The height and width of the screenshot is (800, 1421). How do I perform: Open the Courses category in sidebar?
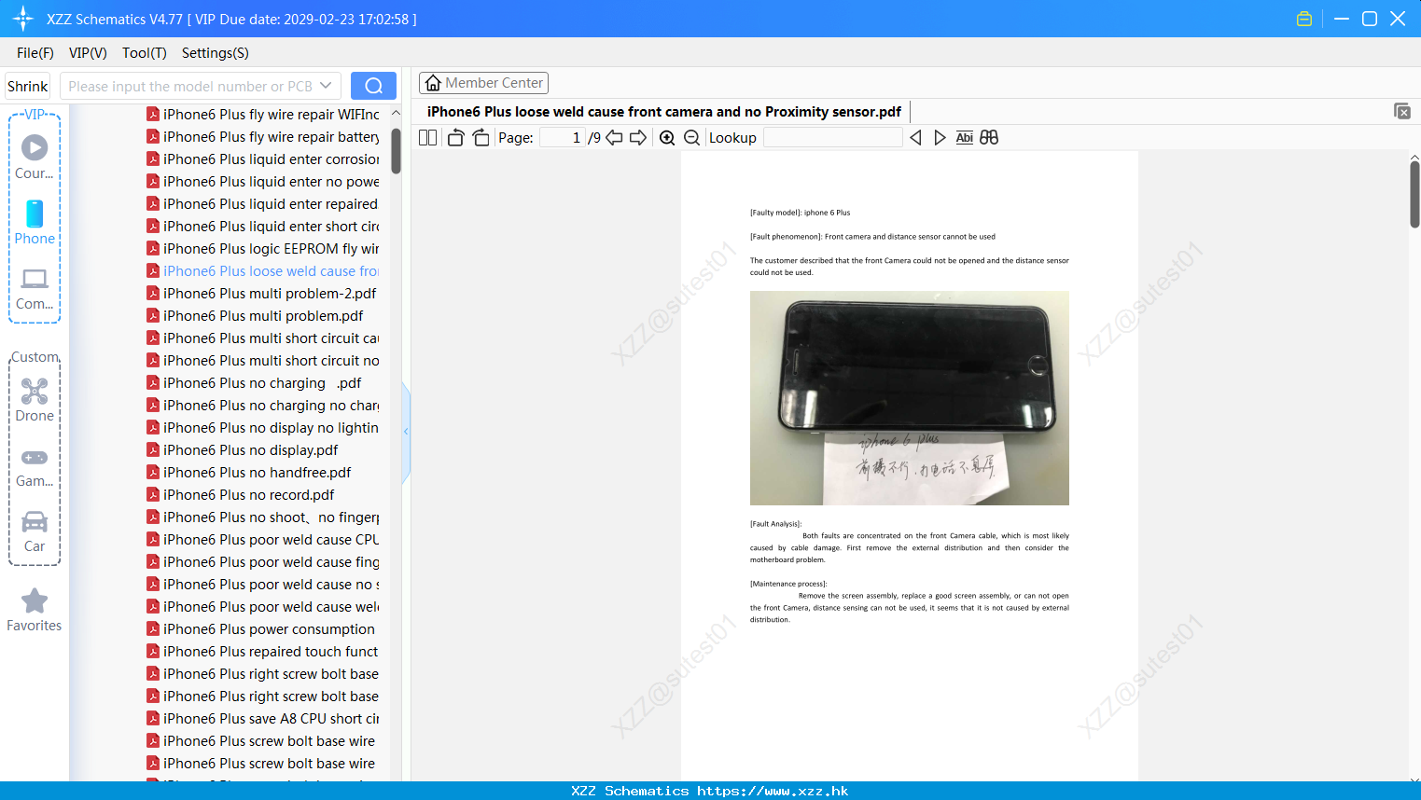click(x=35, y=157)
